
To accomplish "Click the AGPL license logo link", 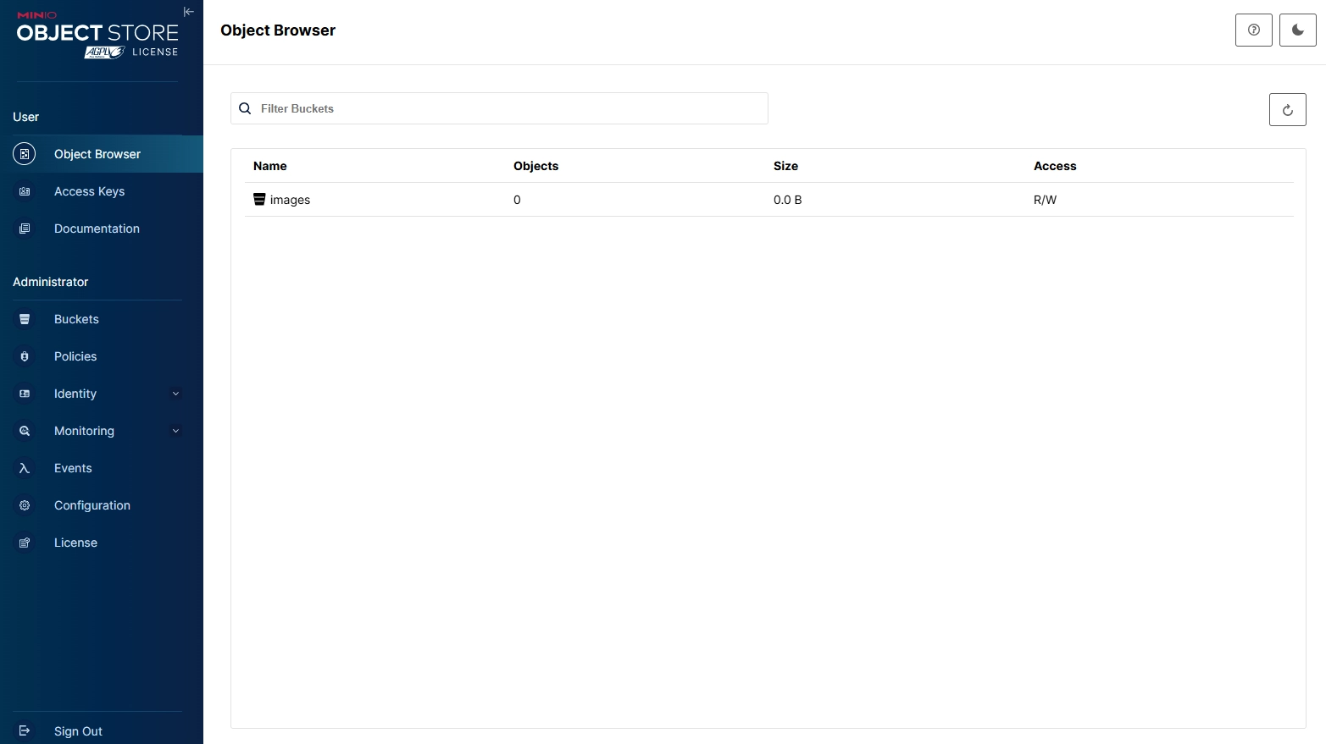I will click(x=105, y=52).
